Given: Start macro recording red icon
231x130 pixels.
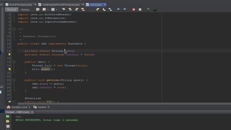Looking at the screenshot, I should (x=134, y=10).
